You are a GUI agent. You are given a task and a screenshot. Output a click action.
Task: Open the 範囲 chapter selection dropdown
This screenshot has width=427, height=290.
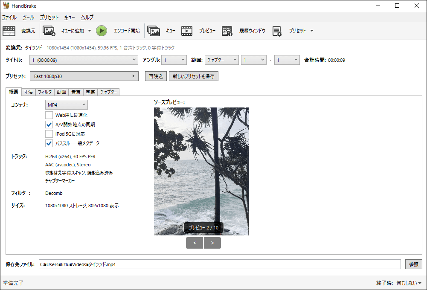[221, 60]
